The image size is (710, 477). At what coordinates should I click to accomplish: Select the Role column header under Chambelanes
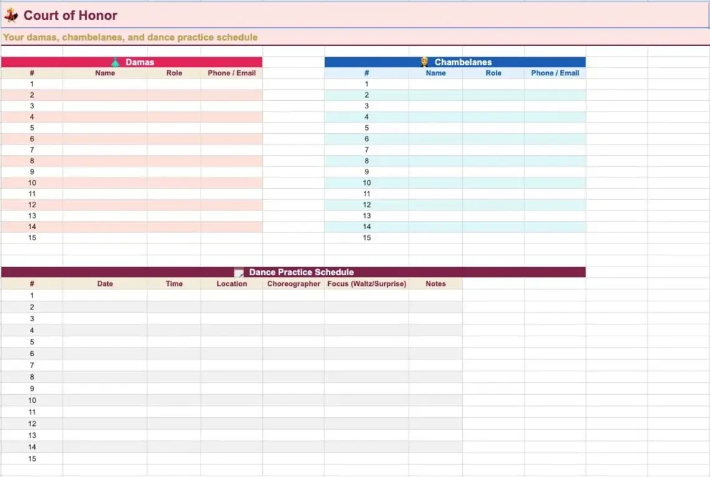[x=493, y=73]
